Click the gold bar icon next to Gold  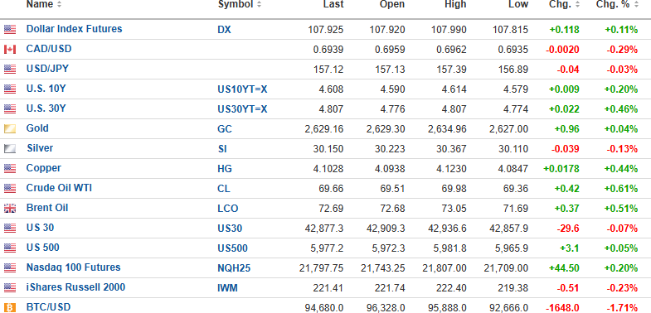(10, 129)
